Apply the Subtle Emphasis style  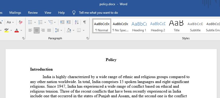coord(213,26)
